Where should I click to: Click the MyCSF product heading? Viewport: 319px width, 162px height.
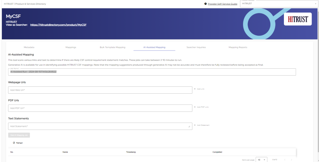point(13,17)
